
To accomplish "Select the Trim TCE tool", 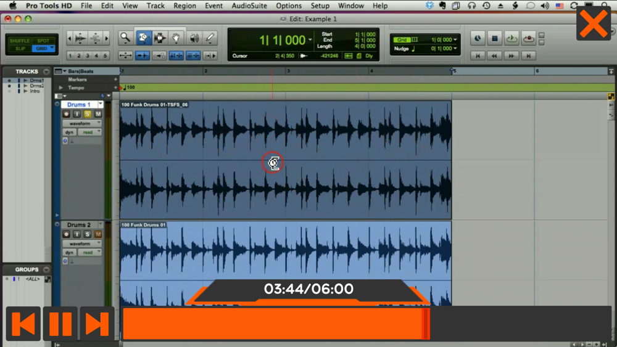I will point(143,38).
